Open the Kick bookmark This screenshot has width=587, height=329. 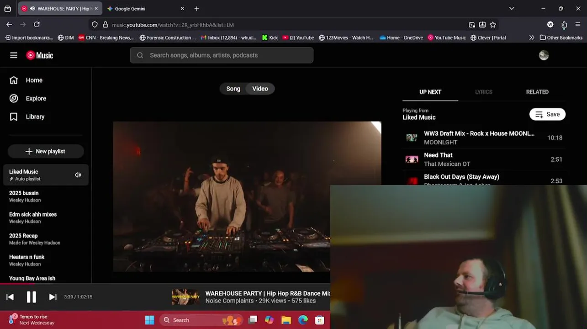(270, 38)
